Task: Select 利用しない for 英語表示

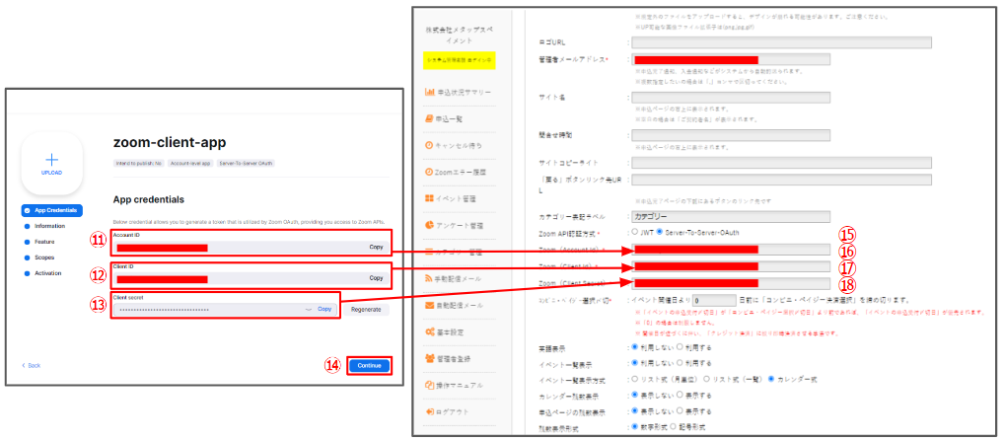Action: coord(634,347)
